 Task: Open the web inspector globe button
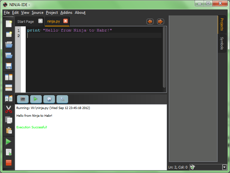click(x=49, y=99)
